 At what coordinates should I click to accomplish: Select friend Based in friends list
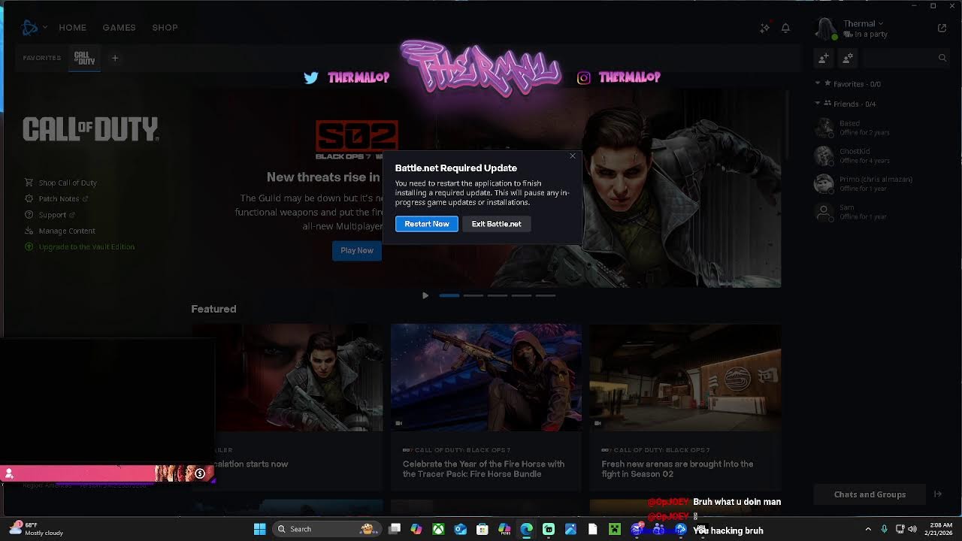881,128
